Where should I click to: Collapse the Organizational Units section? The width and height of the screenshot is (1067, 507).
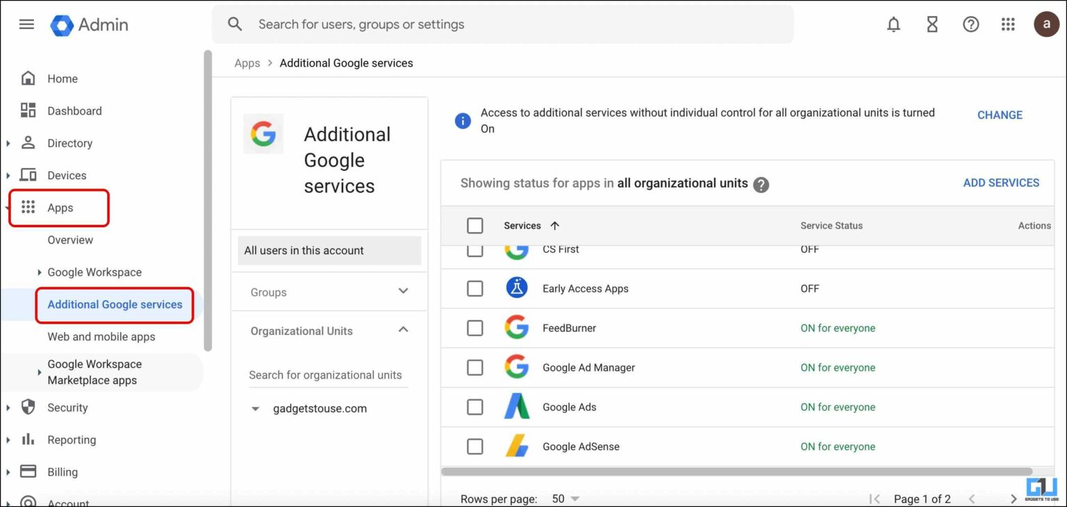tap(403, 330)
